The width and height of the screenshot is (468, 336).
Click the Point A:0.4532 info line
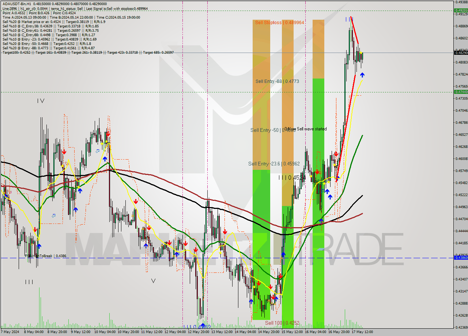[x=39, y=13]
